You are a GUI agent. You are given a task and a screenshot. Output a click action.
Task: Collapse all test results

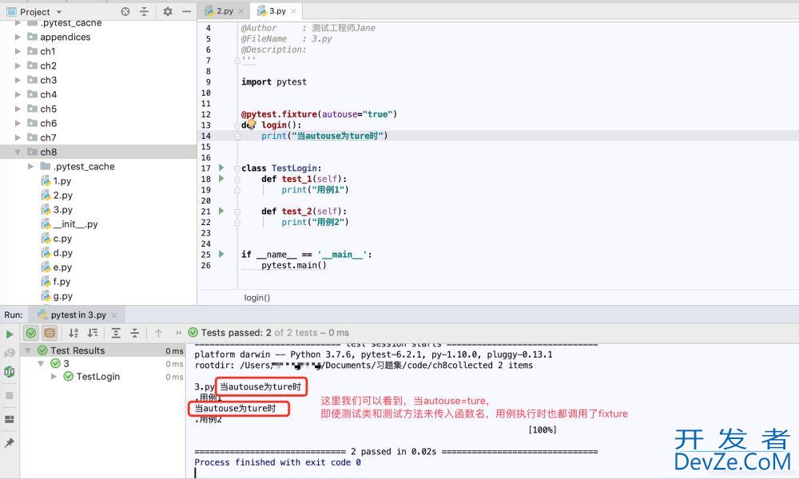[134, 333]
